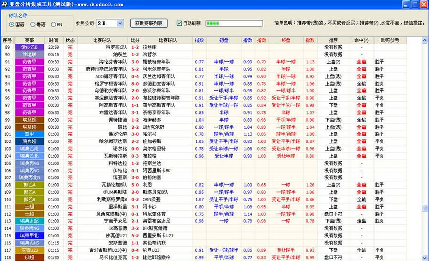The image size is (429, 261).
Task: Close the 亚盘分析集成工具 window
Action: pos(424,4)
